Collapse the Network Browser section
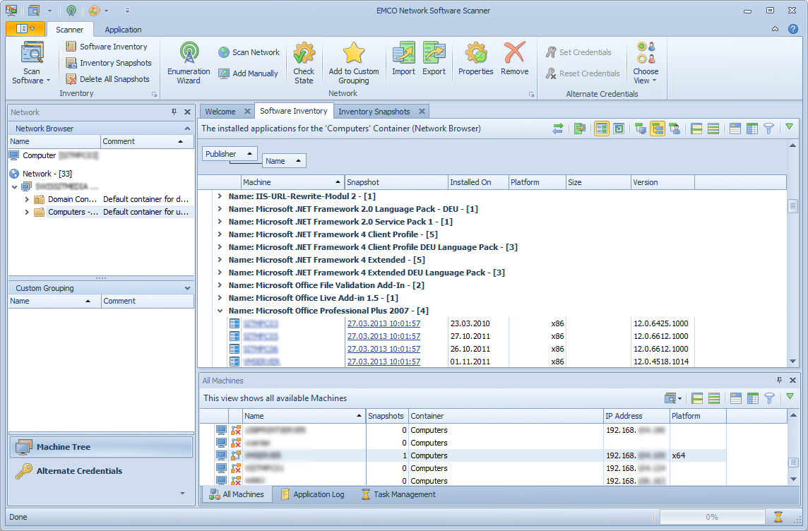 click(187, 129)
